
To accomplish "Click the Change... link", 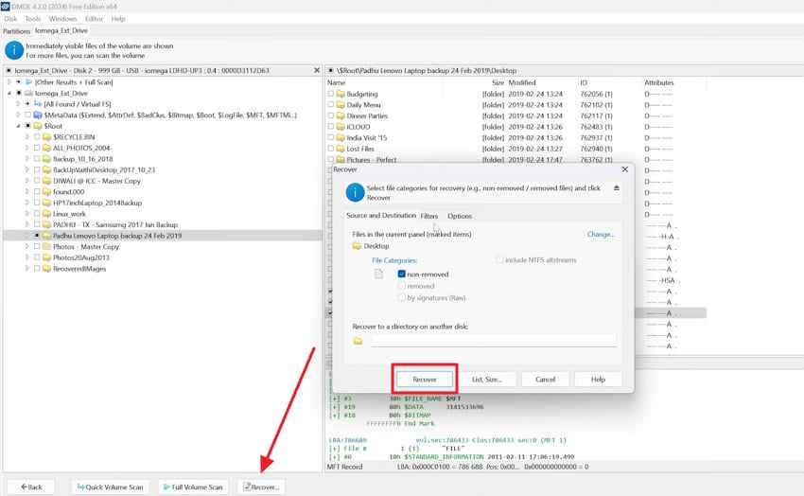I will [x=601, y=235].
